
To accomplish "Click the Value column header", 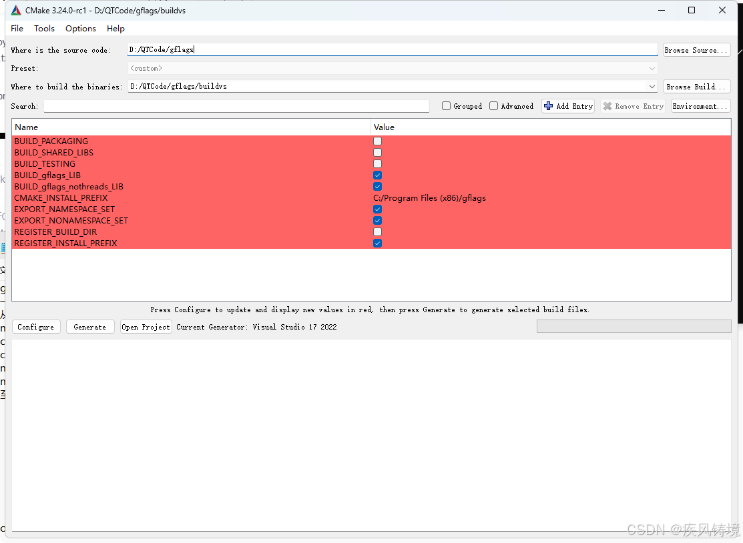I will coord(551,127).
